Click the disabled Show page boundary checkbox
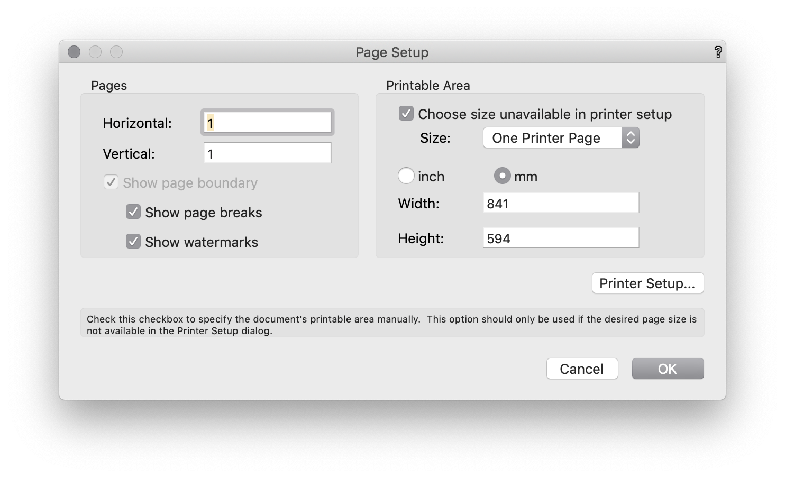The height and width of the screenshot is (478, 785). coord(111,182)
